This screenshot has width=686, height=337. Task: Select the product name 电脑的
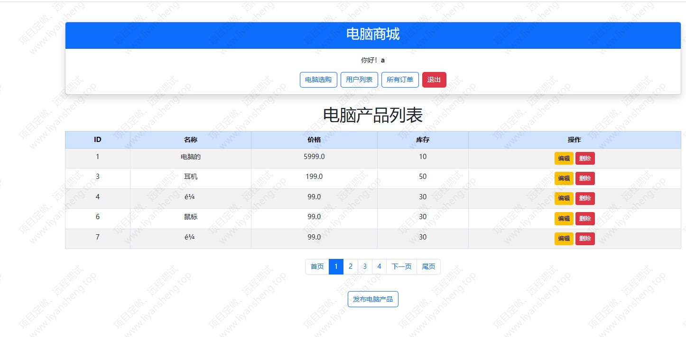191,157
